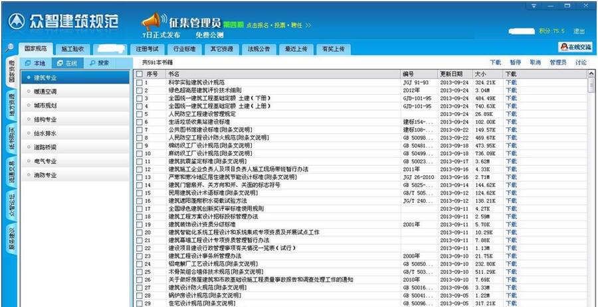Click the megaphone announcement icon

153,21
